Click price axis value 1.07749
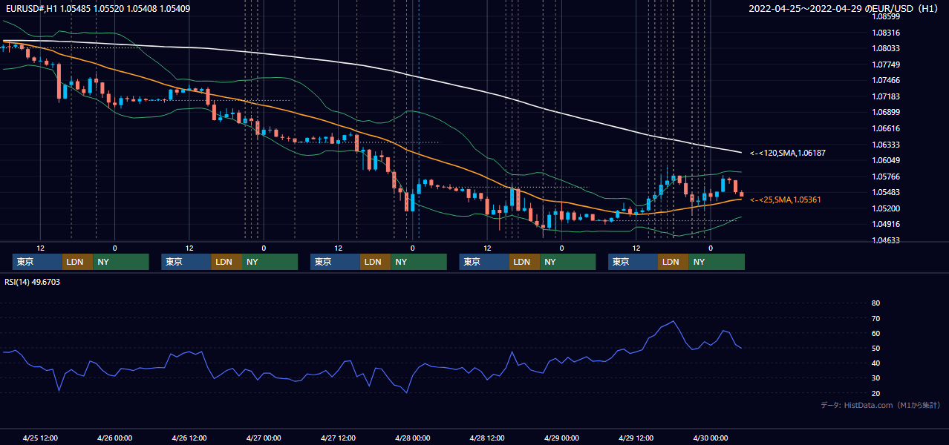Image resolution: width=949 pixels, height=445 pixels. [x=885, y=65]
